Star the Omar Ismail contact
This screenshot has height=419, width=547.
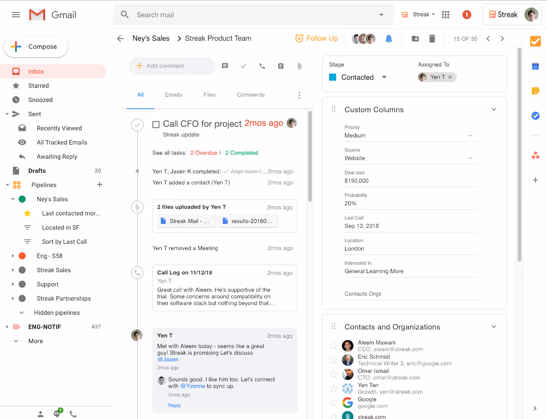pos(334,374)
